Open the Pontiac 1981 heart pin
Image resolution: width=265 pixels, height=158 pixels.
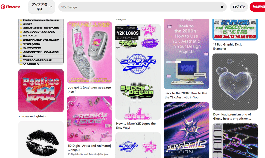[41, 90]
